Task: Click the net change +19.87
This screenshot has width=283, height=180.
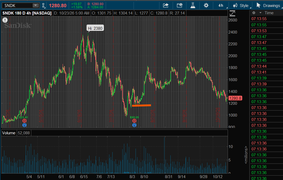Action: pyautogui.click(x=76, y=4)
